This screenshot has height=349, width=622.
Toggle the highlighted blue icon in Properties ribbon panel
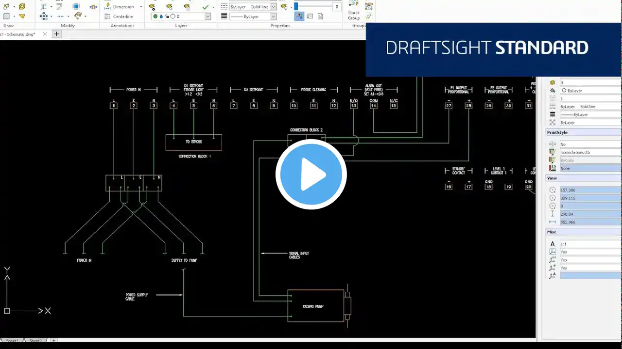pos(299,16)
